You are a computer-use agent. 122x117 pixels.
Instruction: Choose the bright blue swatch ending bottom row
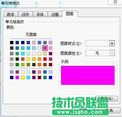51,77
